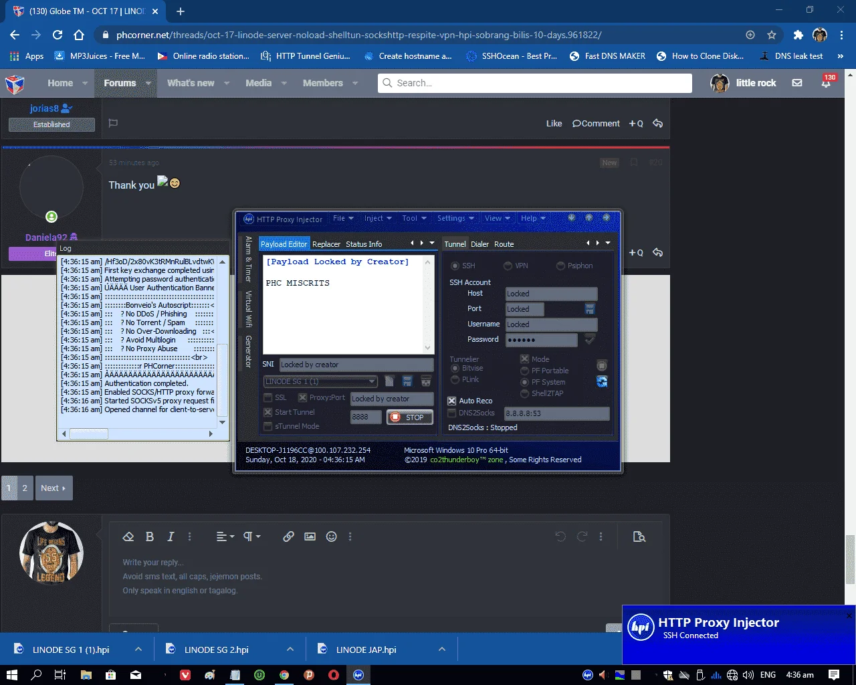Insert a link in the reply editor
The height and width of the screenshot is (685, 856).
coord(288,536)
